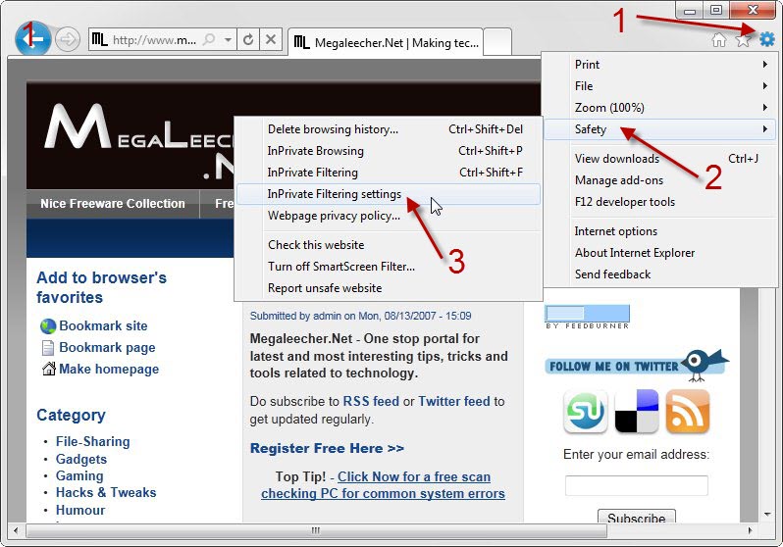The height and width of the screenshot is (547, 783).
Task: Open the File-Sharing category
Action: [x=93, y=442]
